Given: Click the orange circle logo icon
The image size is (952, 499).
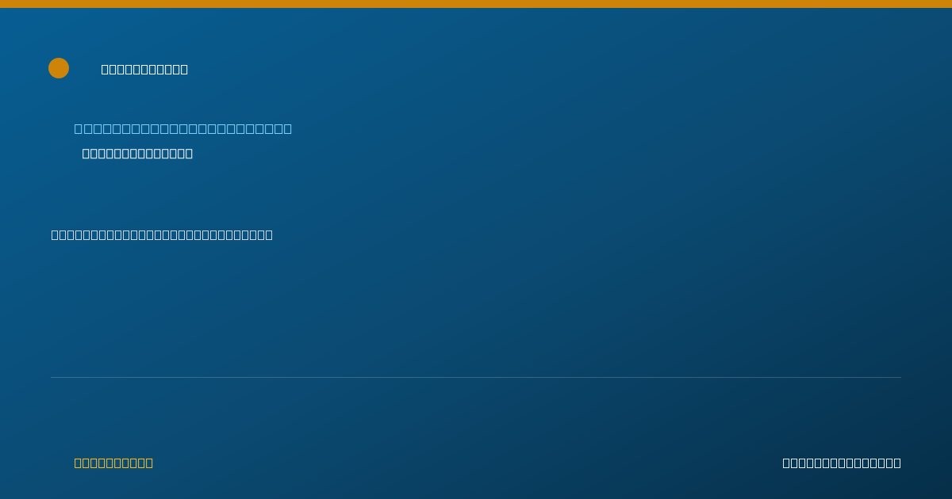Looking at the screenshot, I should pyautogui.click(x=59, y=68).
